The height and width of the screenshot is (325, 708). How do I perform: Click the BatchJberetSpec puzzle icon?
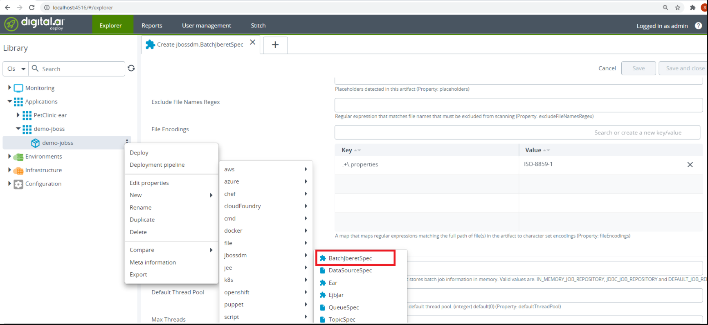pos(323,258)
